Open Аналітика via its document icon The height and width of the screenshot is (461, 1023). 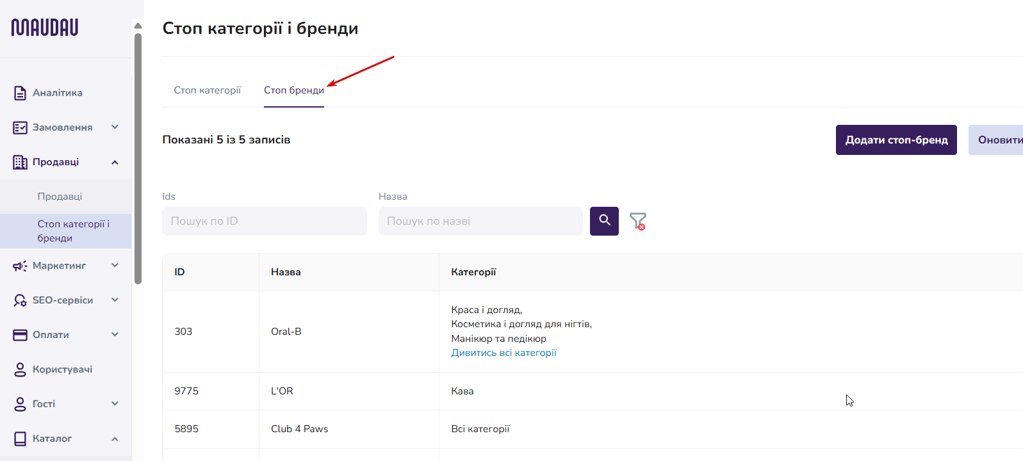(20, 93)
